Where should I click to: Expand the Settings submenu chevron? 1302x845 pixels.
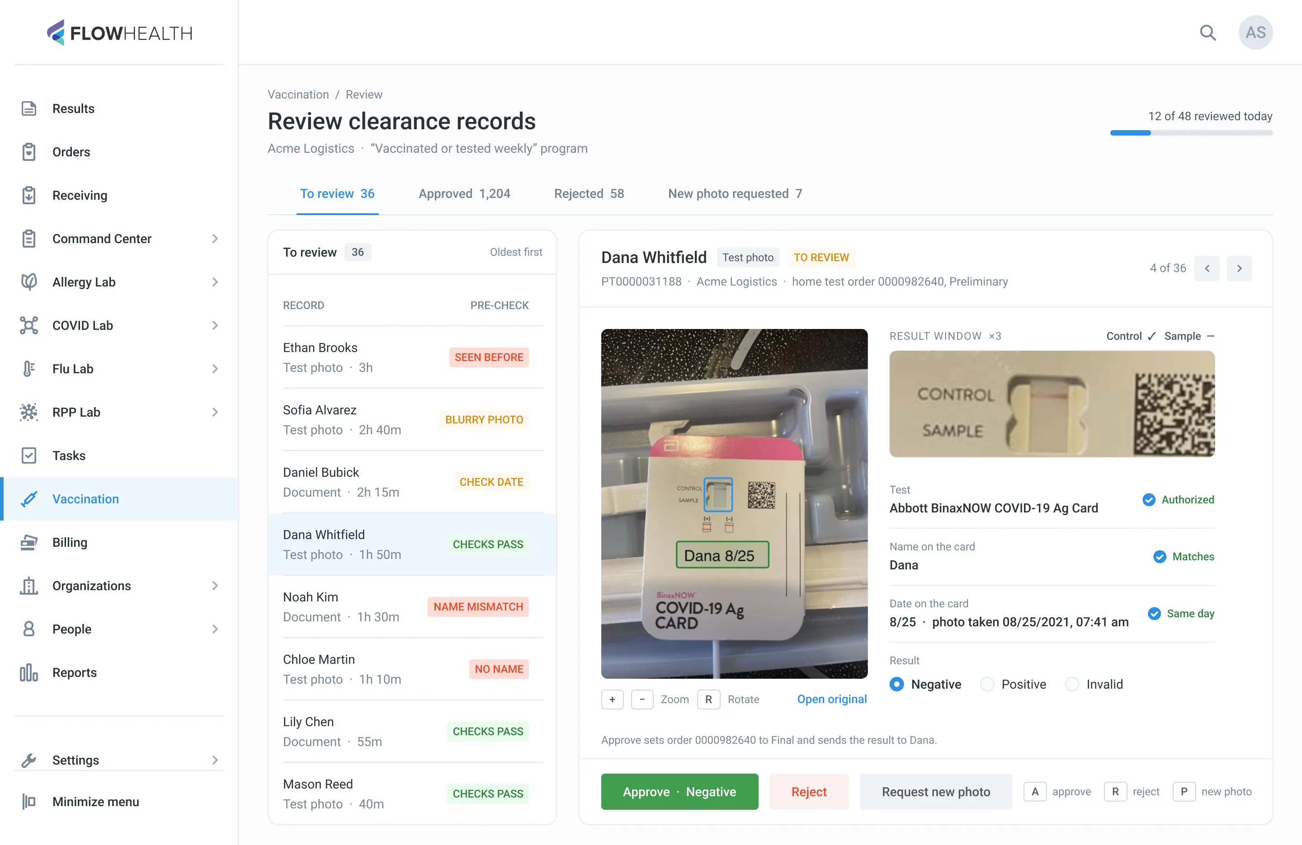pyautogui.click(x=215, y=760)
